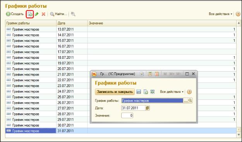The image size is (242, 142).
Task: Select the row dated 28.07.2011
Action: point(121,114)
